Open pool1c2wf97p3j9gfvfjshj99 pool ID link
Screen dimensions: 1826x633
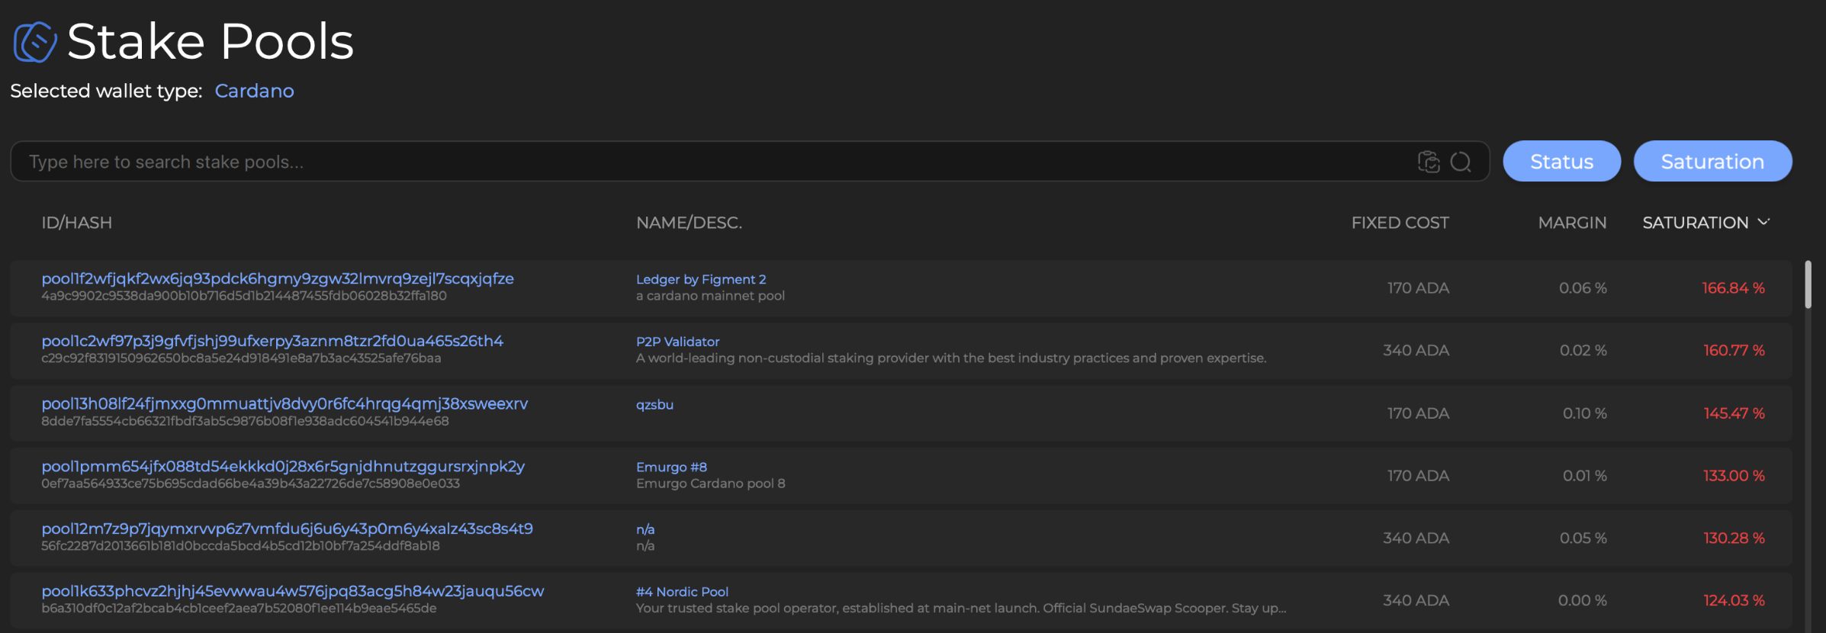point(272,341)
